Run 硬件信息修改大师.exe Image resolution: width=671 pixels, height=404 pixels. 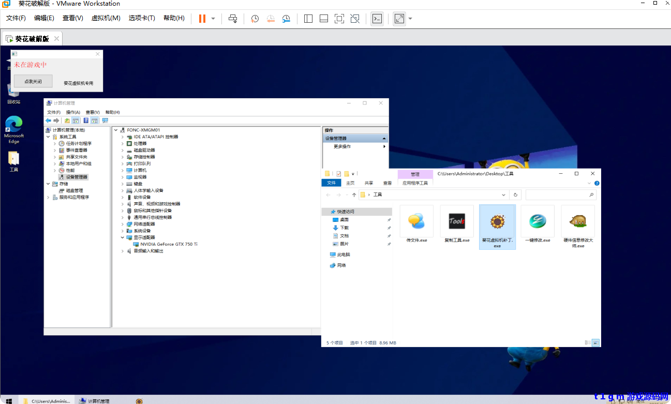(x=577, y=221)
